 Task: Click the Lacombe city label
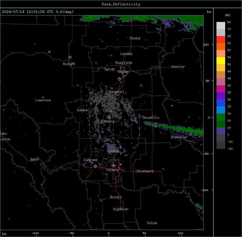pyautogui.click(x=126, y=54)
